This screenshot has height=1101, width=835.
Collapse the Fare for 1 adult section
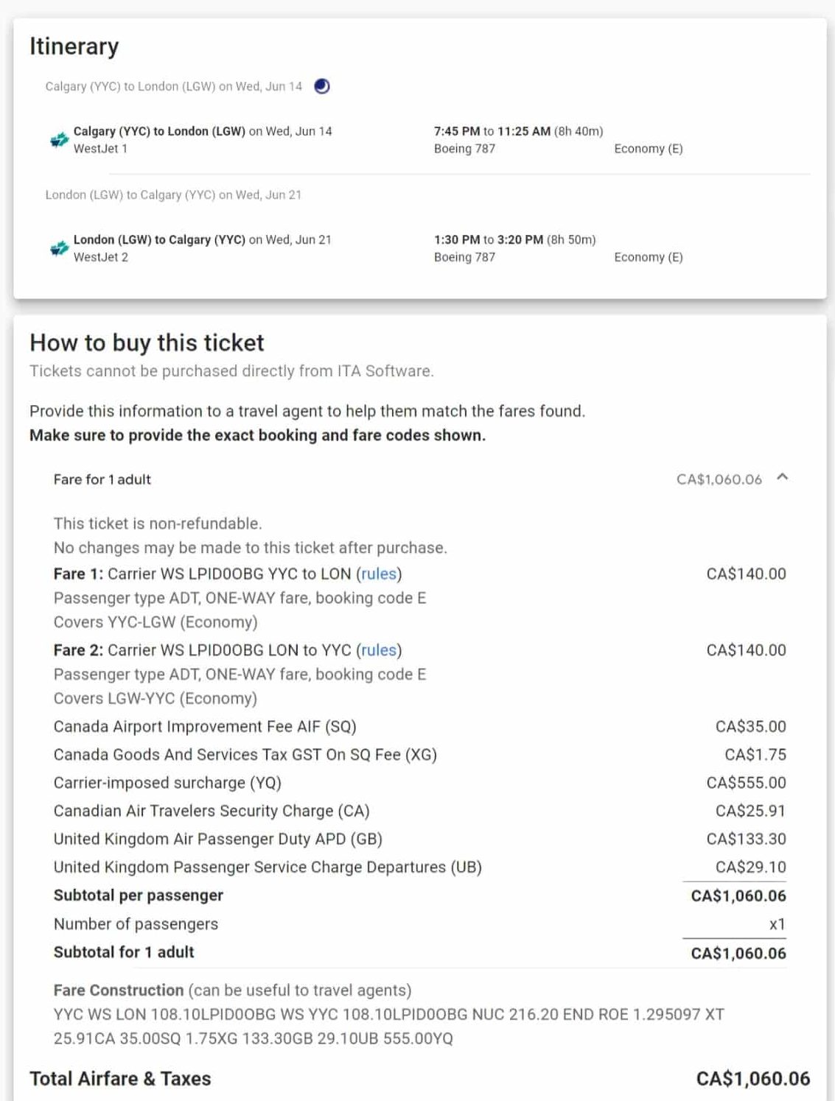pos(783,478)
